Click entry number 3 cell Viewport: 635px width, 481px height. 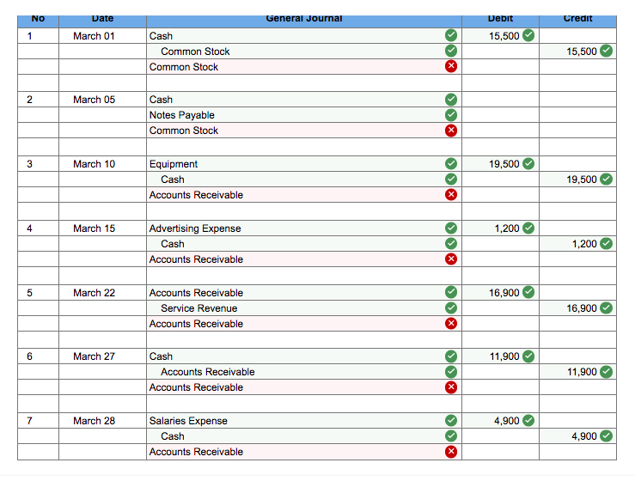coord(38,163)
